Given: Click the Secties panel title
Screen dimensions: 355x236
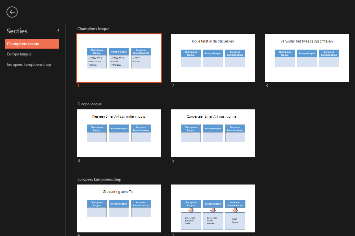Looking at the screenshot, I should (x=17, y=31).
